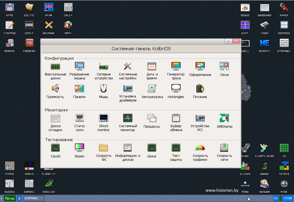This screenshot has width=294, height=202.
Task: Open Громкость volume control
Action: point(55,88)
